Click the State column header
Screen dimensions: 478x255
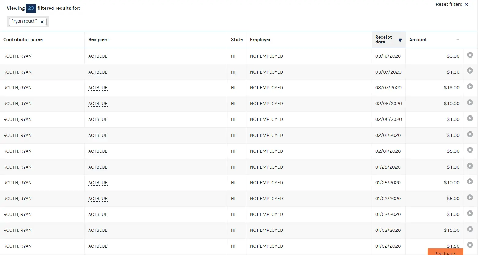[x=237, y=40]
